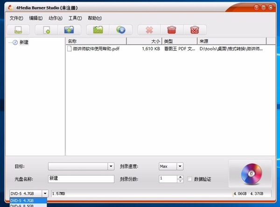Maximize the Burner Studio window
Viewport: 280px width, 207px height.
point(264,7)
